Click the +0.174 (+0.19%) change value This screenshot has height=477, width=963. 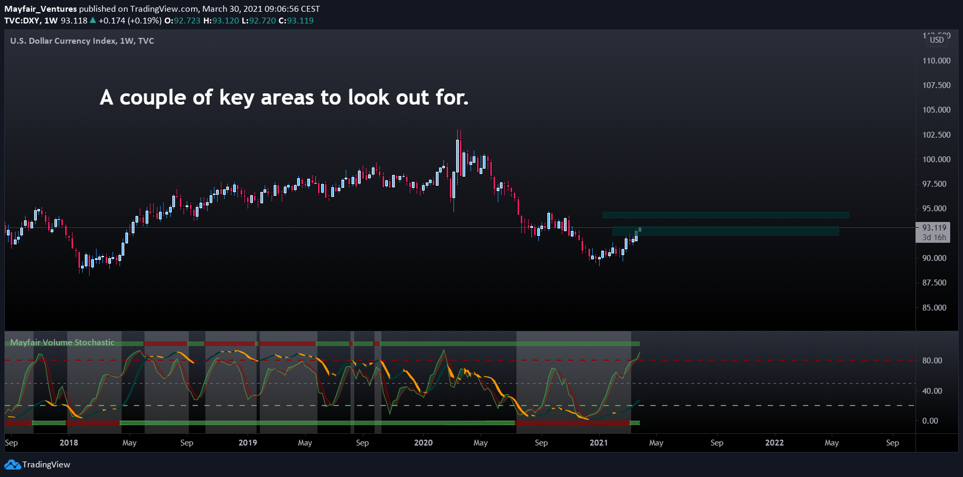click(130, 21)
